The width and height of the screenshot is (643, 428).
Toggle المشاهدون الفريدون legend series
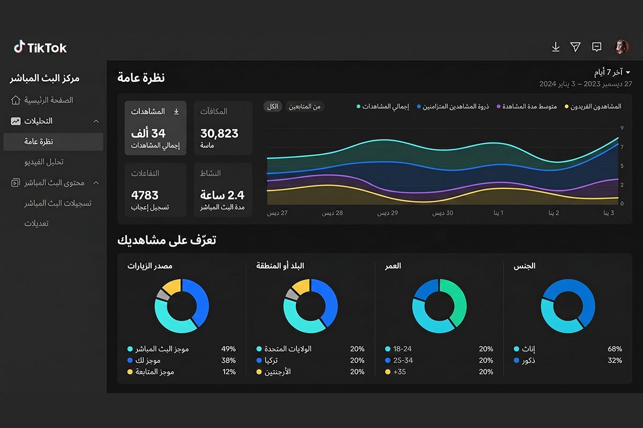pyautogui.click(x=593, y=106)
